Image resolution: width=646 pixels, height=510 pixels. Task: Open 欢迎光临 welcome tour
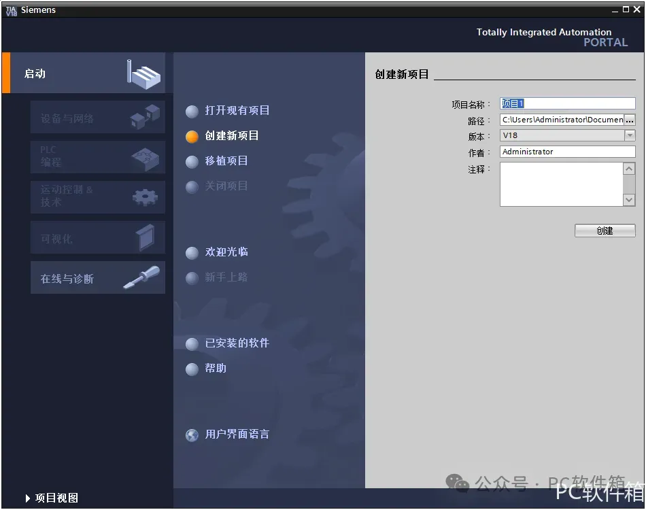tap(226, 252)
